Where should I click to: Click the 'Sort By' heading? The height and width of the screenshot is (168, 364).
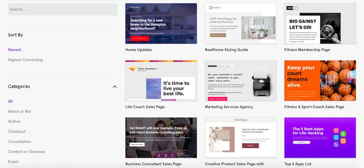(x=15, y=35)
